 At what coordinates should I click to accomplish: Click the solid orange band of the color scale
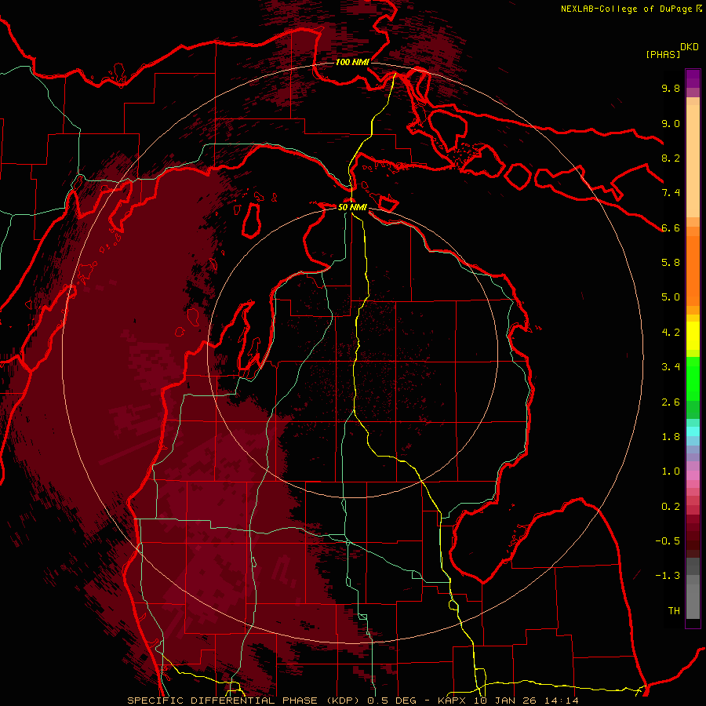693,270
